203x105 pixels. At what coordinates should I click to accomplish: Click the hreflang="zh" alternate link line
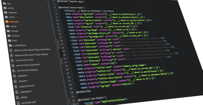pyautogui.click(x=119, y=42)
